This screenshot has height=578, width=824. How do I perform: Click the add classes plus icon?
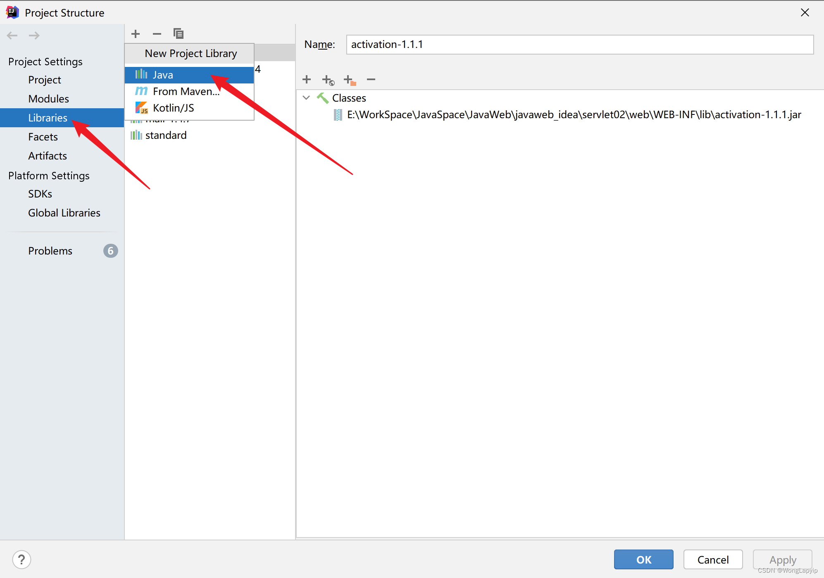307,79
